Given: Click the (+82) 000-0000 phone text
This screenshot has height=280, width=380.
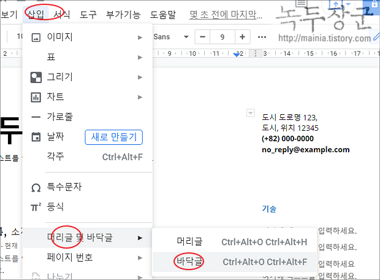Looking at the screenshot, I should tap(287, 139).
